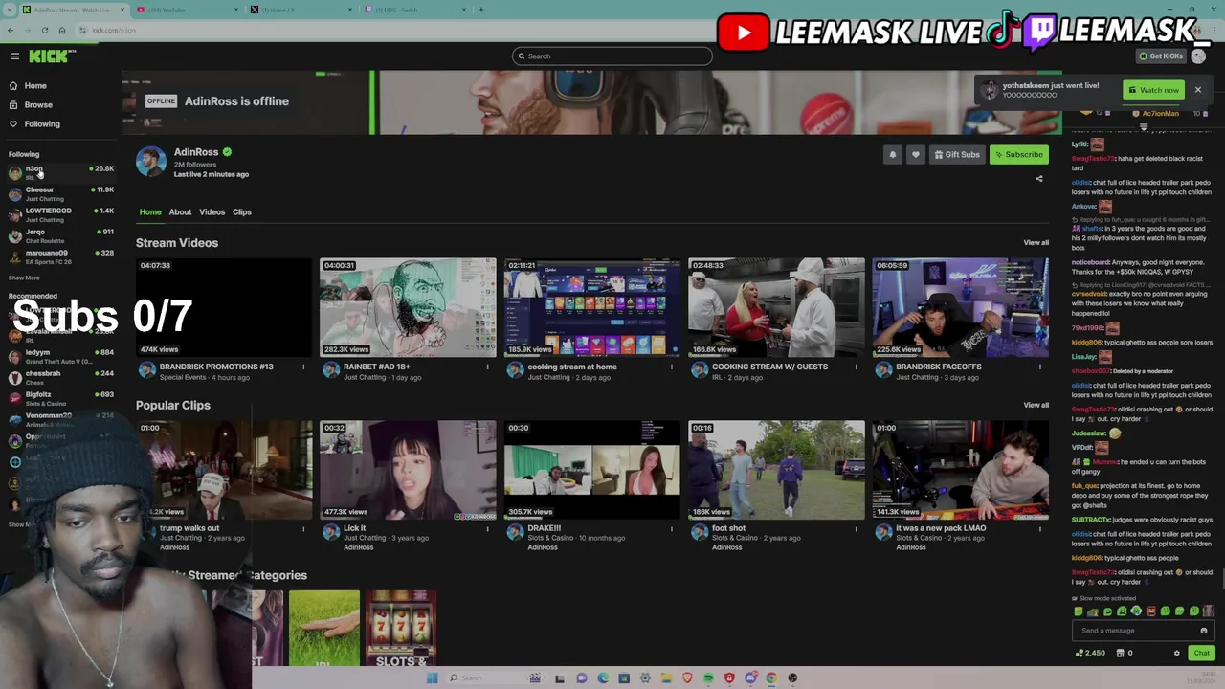Open Bigfoltz in Recommended list
The height and width of the screenshot is (689, 1225).
coord(61,399)
